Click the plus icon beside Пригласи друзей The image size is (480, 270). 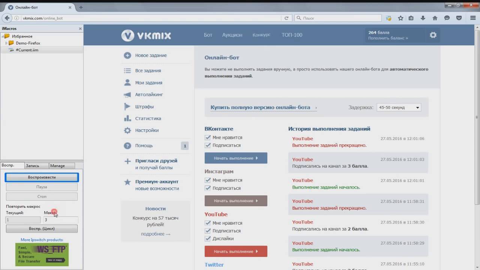coord(127,161)
